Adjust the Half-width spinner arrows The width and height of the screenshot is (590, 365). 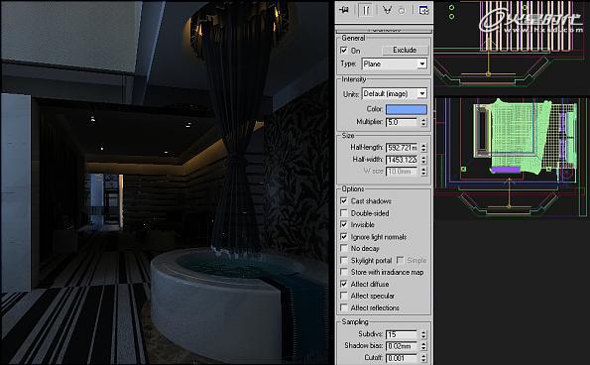click(423, 160)
